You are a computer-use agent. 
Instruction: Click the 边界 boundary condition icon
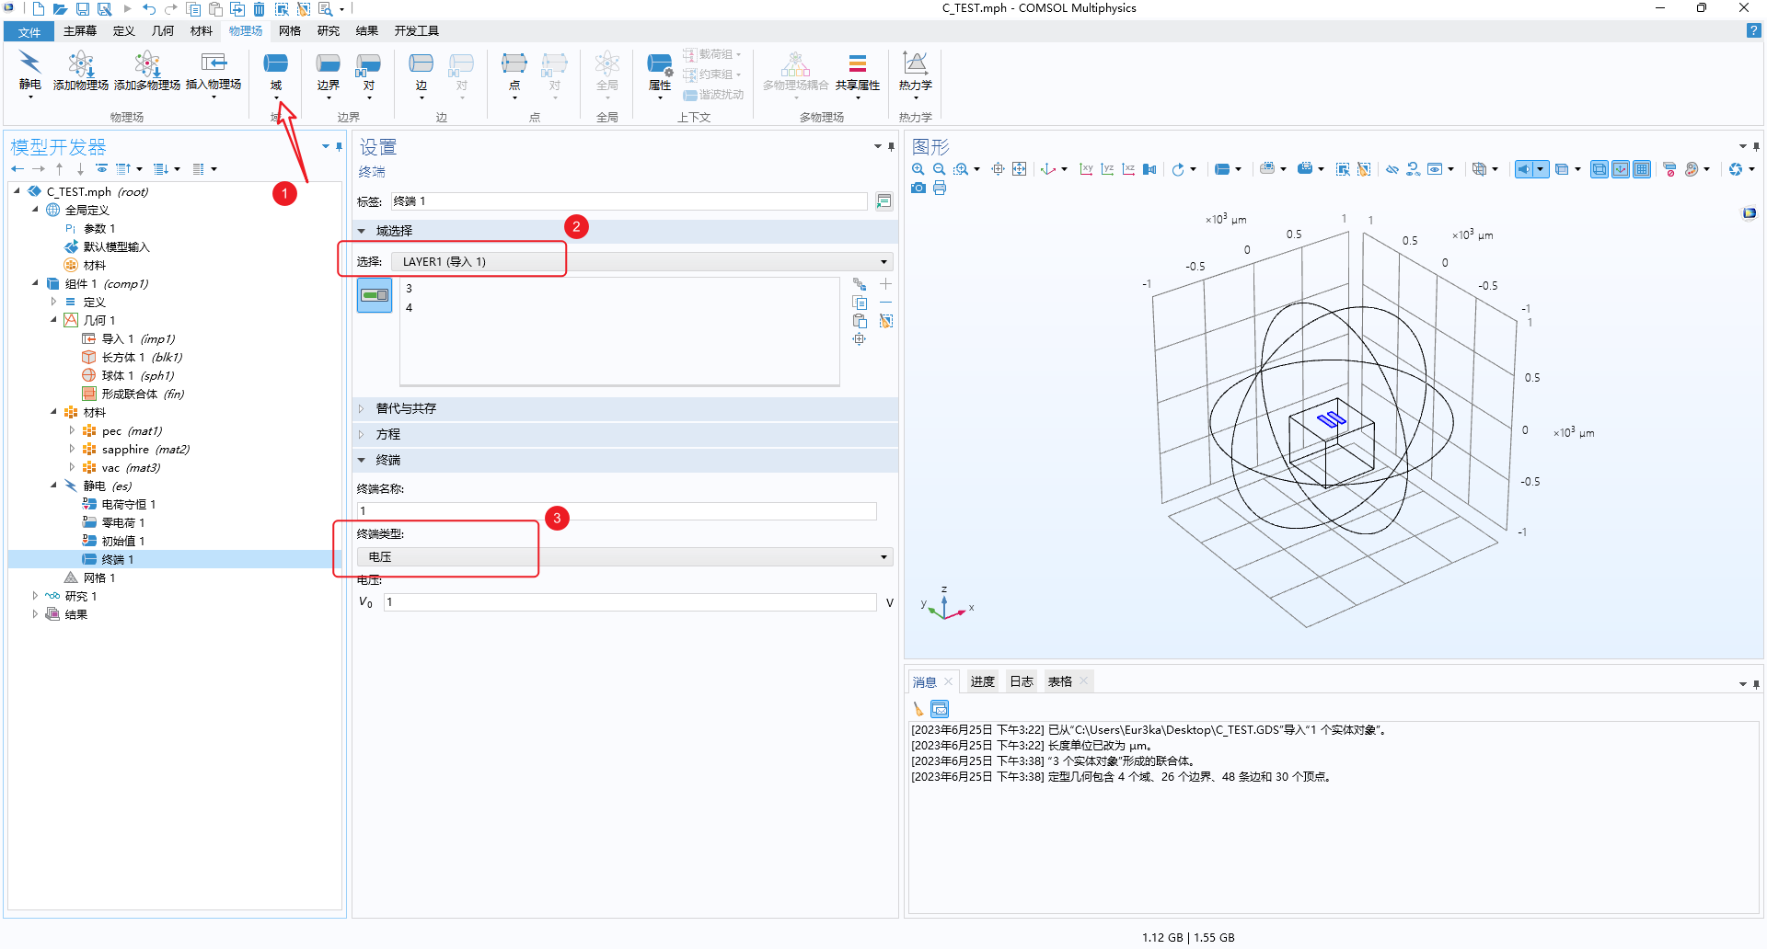[329, 63]
